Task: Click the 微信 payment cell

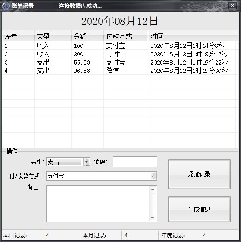Action: tap(126, 71)
